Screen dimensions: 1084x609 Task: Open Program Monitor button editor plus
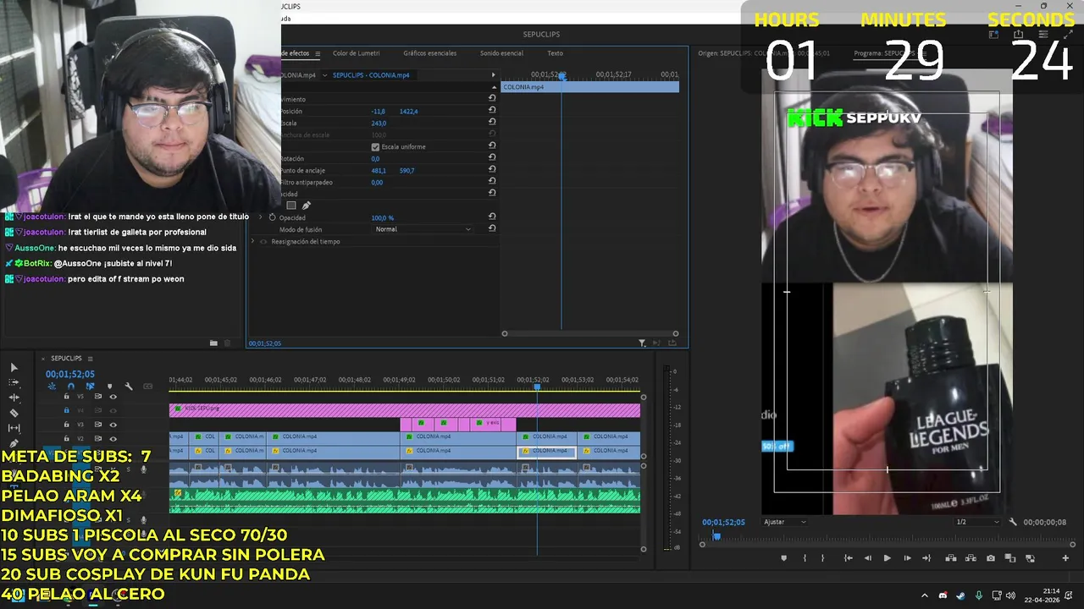[1065, 558]
